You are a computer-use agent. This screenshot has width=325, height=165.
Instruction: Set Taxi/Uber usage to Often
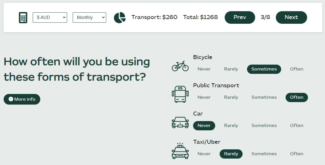(x=297, y=154)
